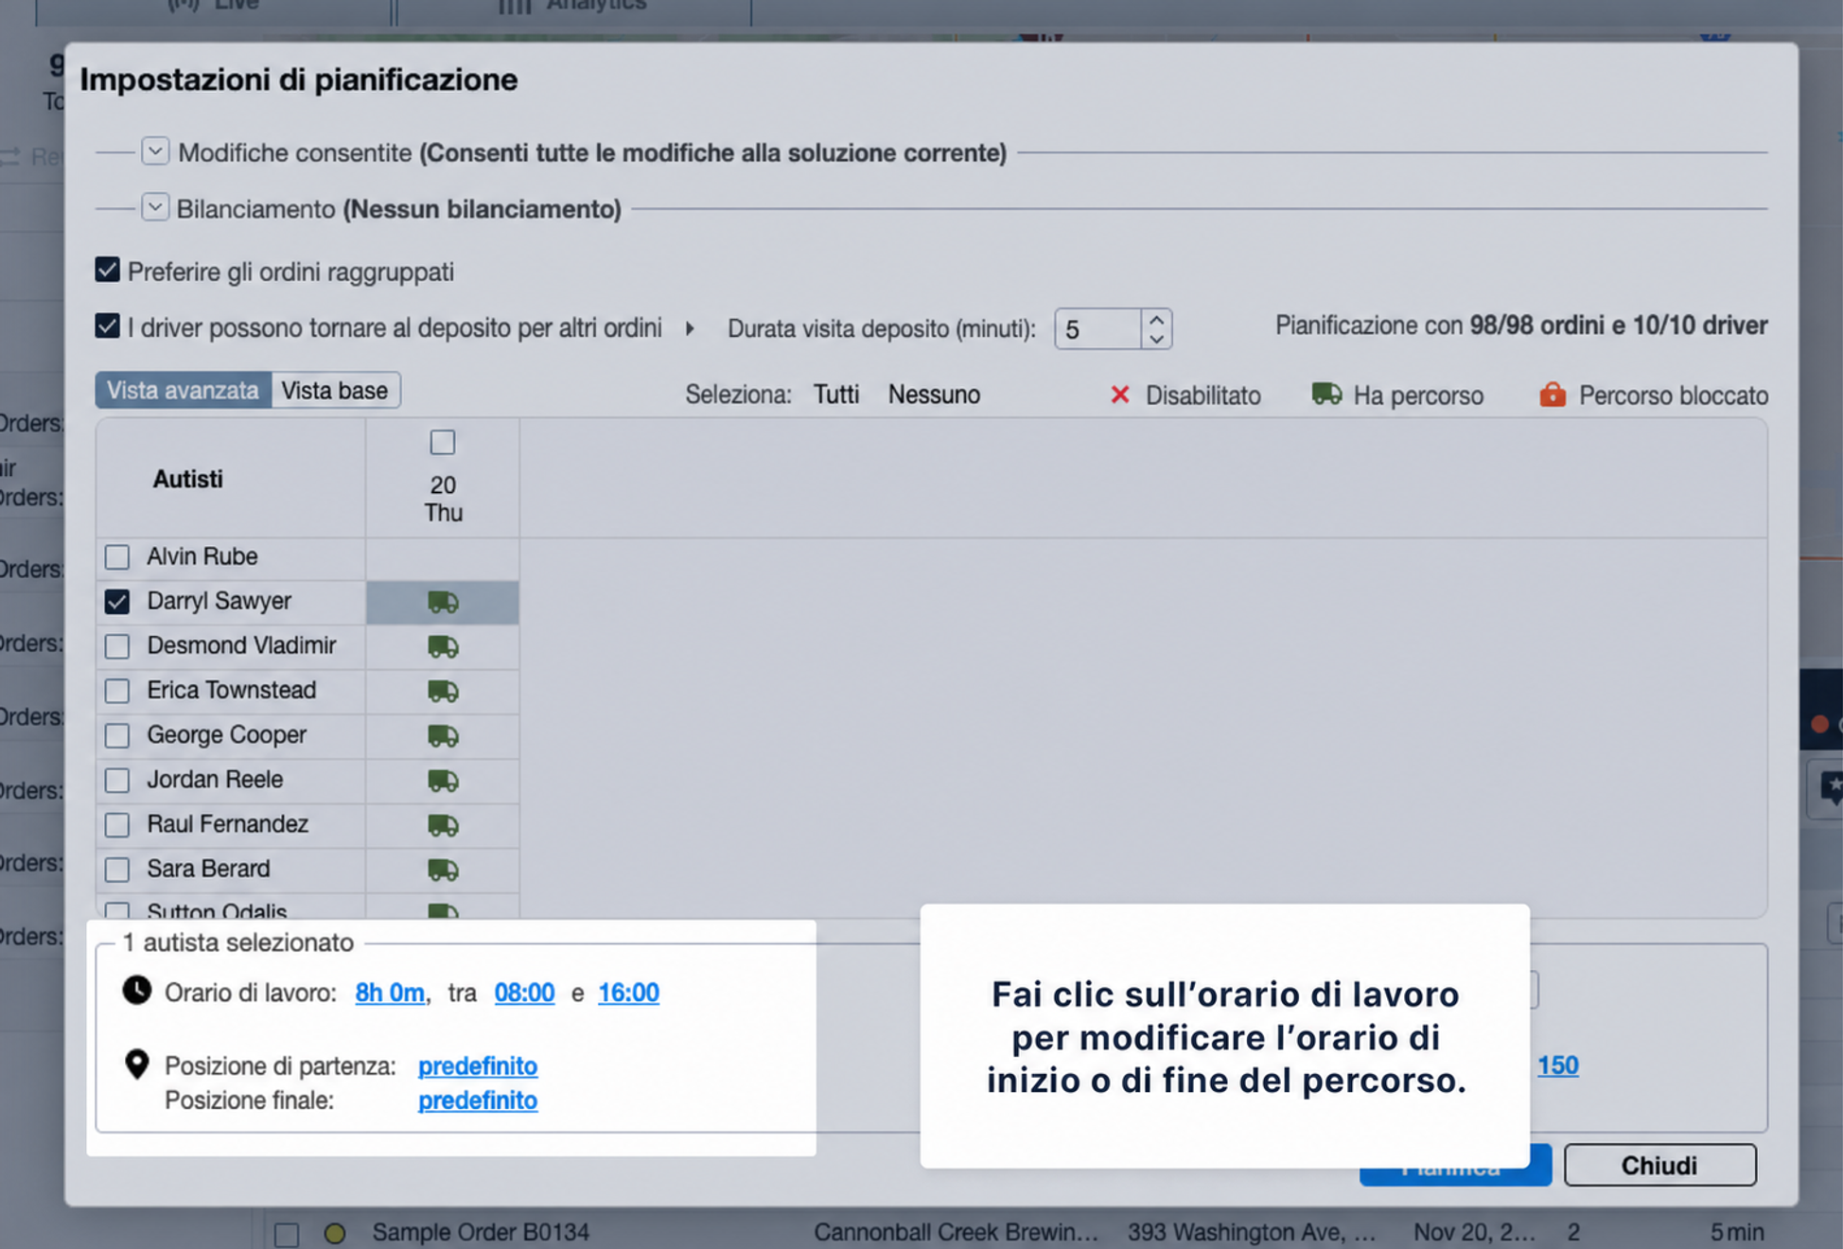Screen dimensions: 1843x1249
Task: Click George Cooper's truck route icon
Action: [x=443, y=735]
